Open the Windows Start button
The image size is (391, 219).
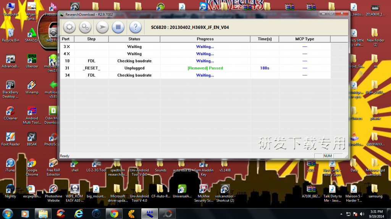[8, 214]
